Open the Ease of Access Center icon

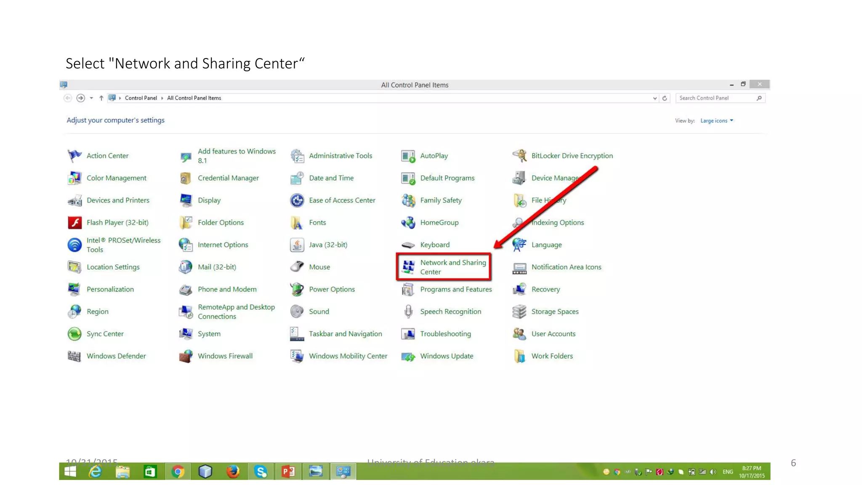tap(297, 200)
